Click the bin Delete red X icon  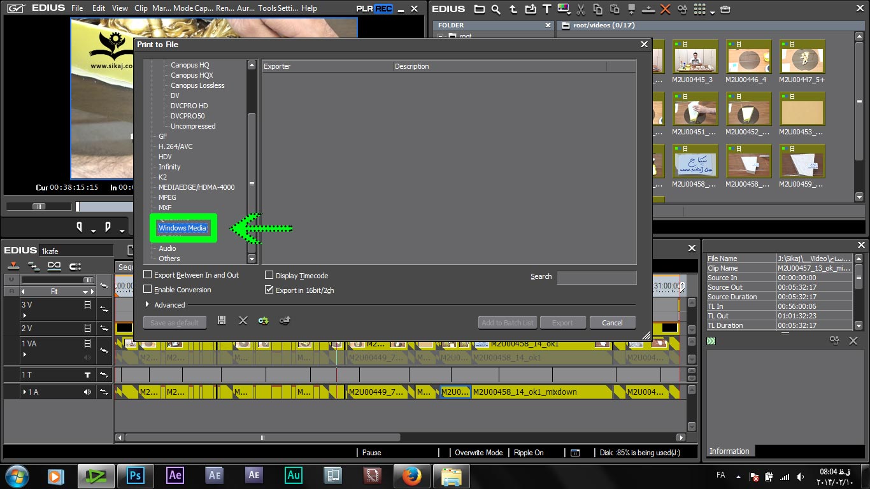point(666,9)
